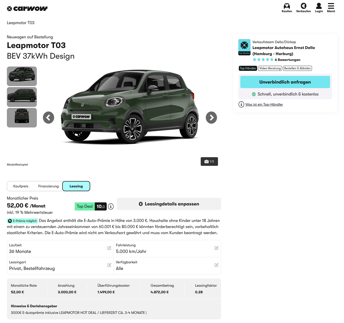Open the 'Was ist ein Top-Händler' link
The width and height of the screenshot is (344, 323).
tap(264, 104)
